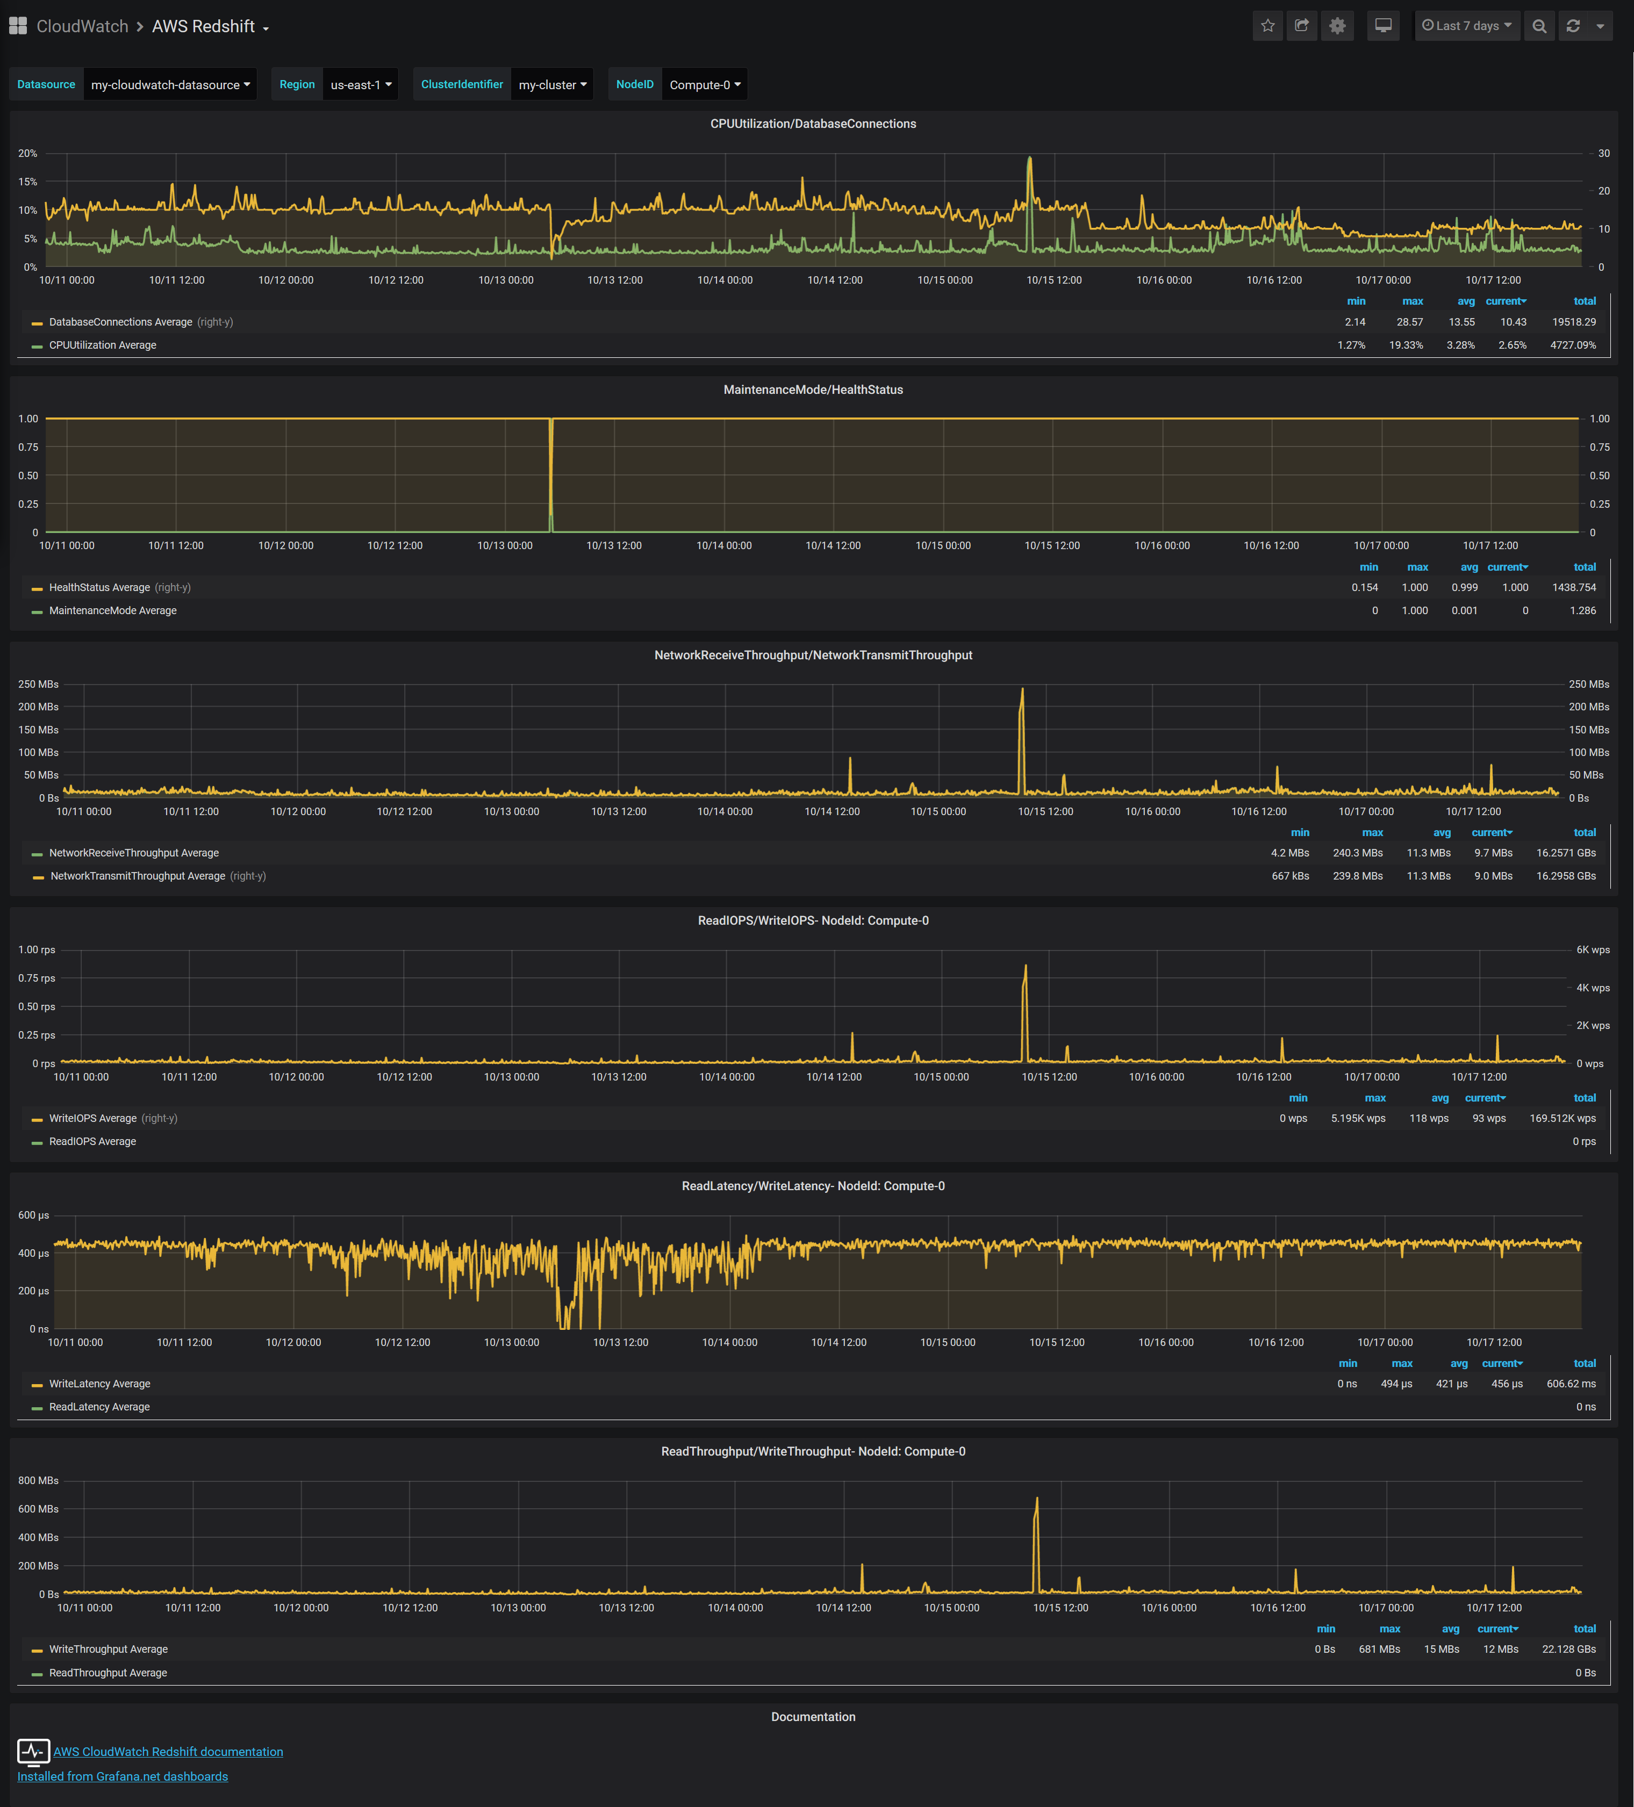The height and width of the screenshot is (1807, 1634).
Task: Open the CPUUtilization/DatabaseConnections panel title menu
Action: (x=813, y=124)
